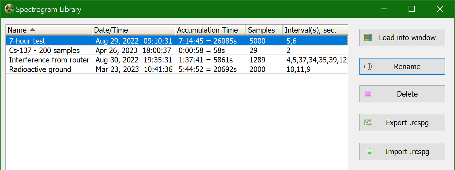Sort list by Name column header
The height and width of the screenshot is (170, 455).
tap(49, 30)
